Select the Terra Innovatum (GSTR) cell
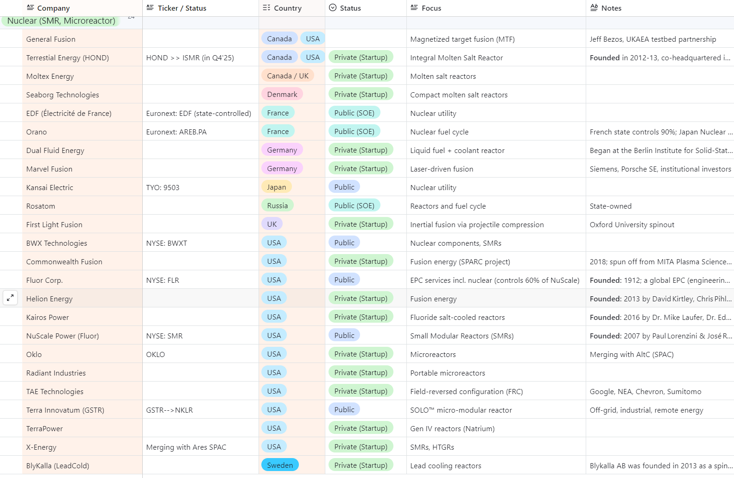Image resolution: width=734 pixels, height=478 pixels. tap(82, 409)
